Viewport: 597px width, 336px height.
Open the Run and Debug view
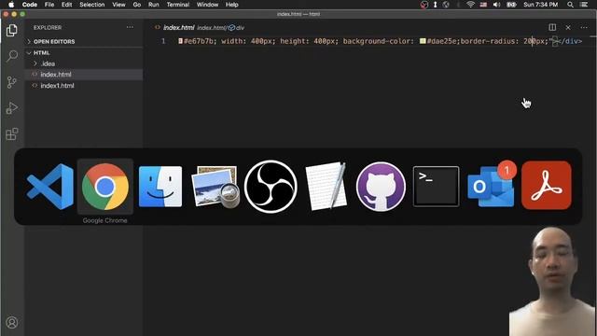(x=12, y=108)
